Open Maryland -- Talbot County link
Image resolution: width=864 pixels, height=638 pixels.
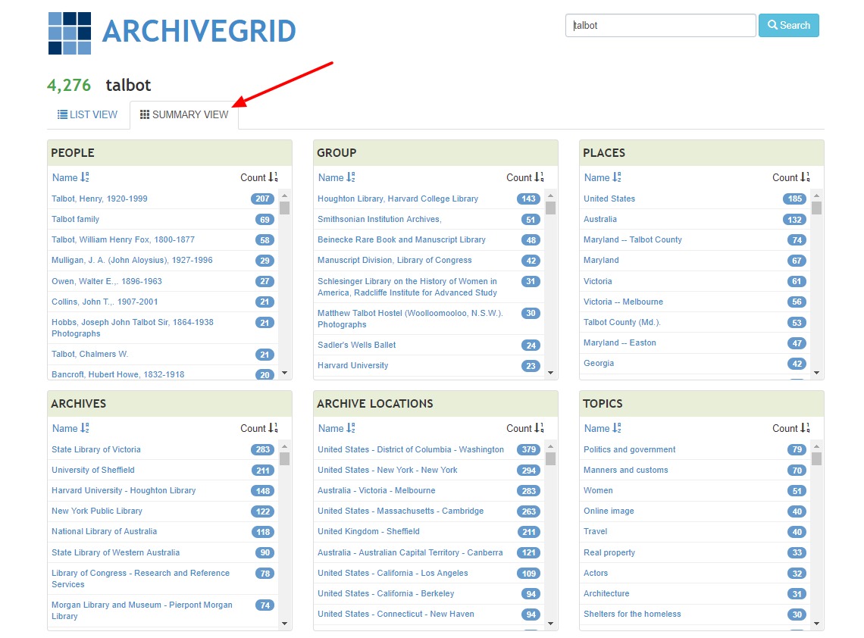pos(633,239)
